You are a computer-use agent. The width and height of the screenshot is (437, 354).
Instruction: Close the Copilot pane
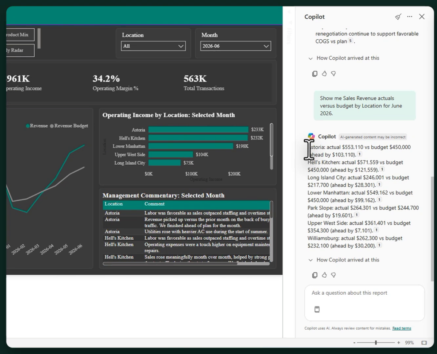tap(422, 17)
